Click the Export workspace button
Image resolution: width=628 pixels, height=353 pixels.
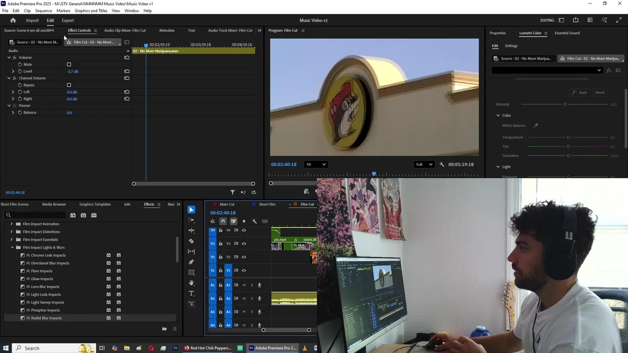coord(68,20)
